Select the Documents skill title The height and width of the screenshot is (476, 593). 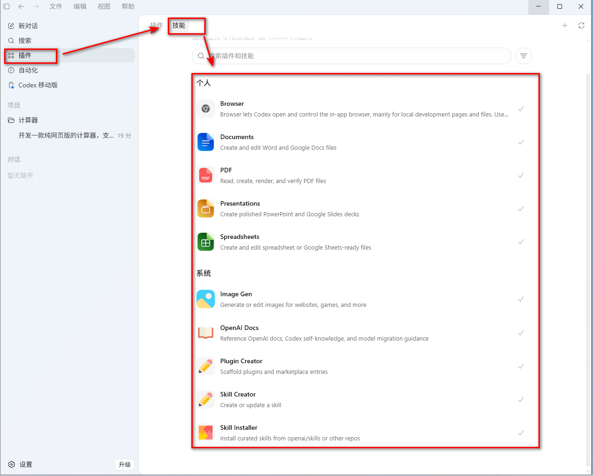tap(237, 137)
